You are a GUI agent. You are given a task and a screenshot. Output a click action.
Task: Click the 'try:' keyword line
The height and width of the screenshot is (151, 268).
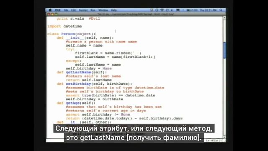[x=70, y=49]
